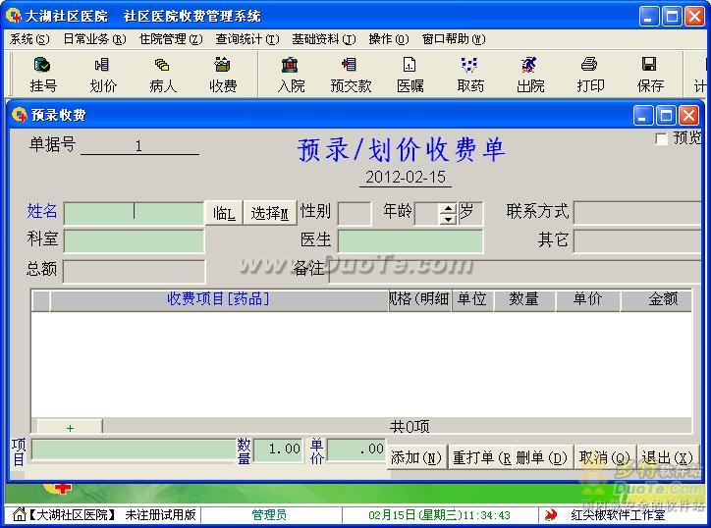Click the status bar date and time text
Image resolution: width=711 pixels, height=528 pixels.
pos(439,515)
